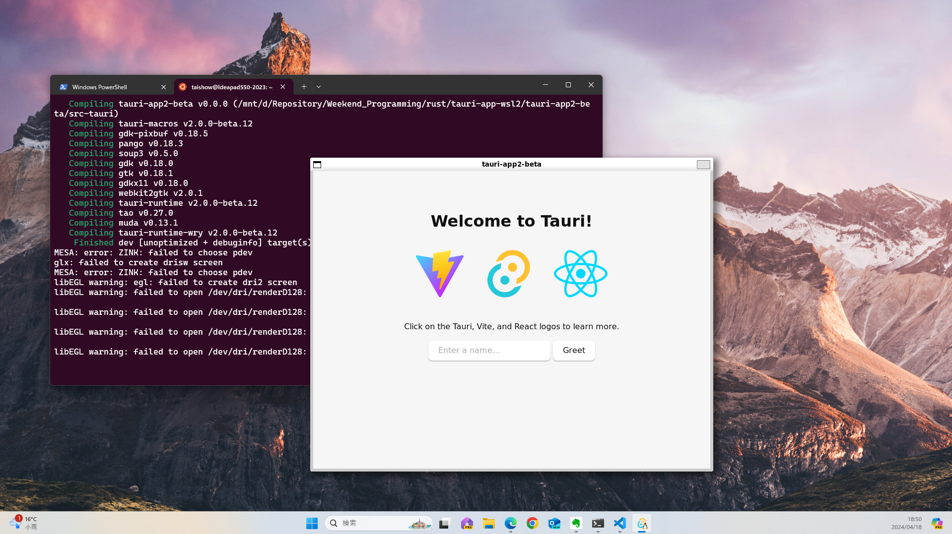Viewport: 952px width, 534px height.
Task: Click the 'Welcome to Tauri!' heading
Action: (511, 221)
